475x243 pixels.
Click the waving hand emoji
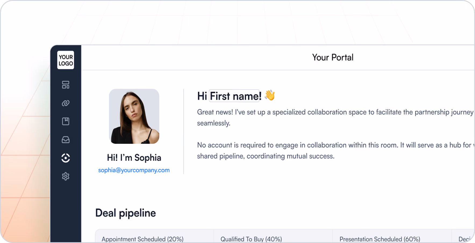click(x=270, y=95)
